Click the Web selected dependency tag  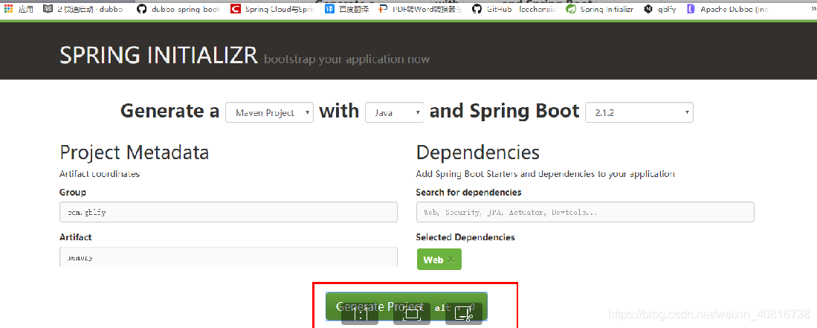click(439, 260)
